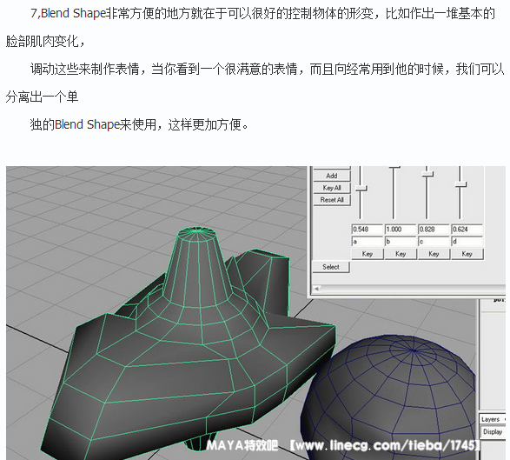Open the Layers menu in the layer editor

[x=490, y=420]
